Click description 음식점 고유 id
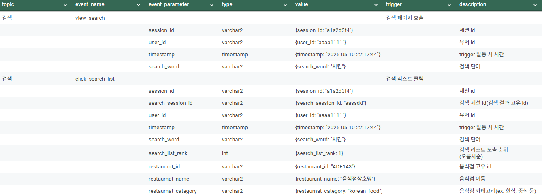 click(475, 166)
